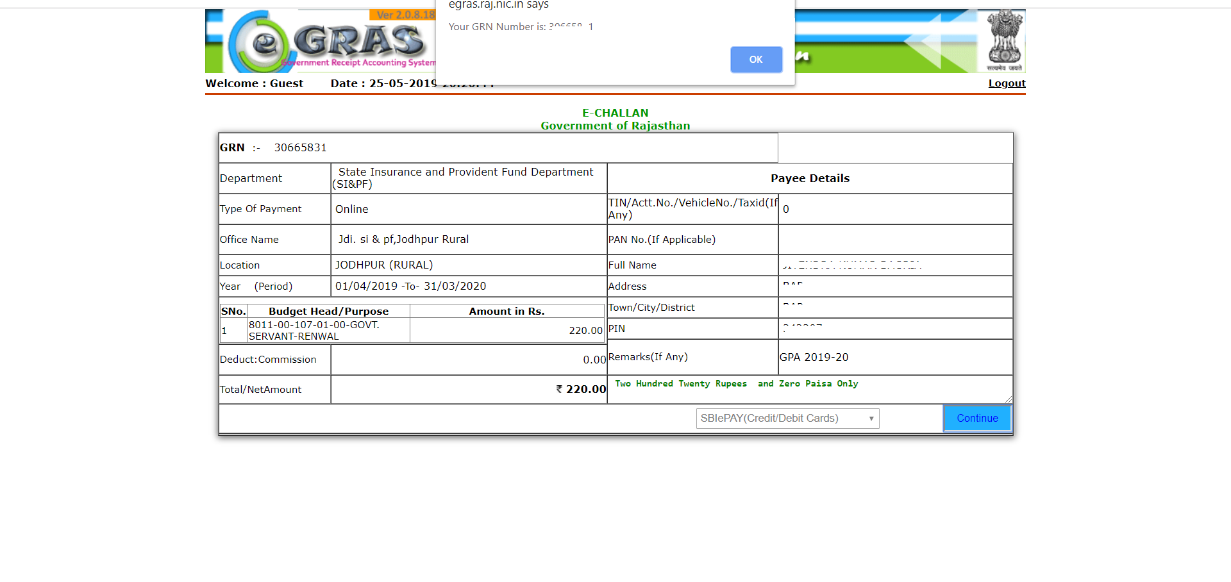Click the Payee Details header cell
The image size is (1231, 582).
[x=810, y=178]
